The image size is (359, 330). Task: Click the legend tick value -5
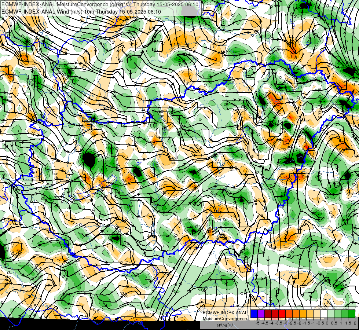click(x=257, y=323)
